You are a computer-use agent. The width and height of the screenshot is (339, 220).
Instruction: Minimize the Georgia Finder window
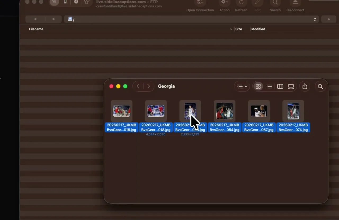(118, 86)
